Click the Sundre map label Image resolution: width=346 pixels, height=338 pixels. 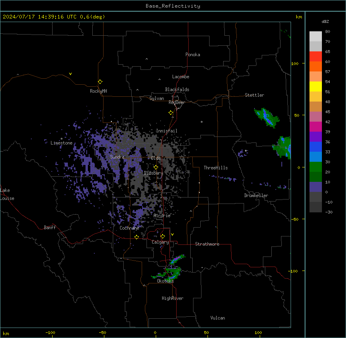click(x=117, y=157)
